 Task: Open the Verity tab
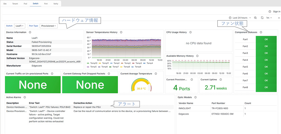[x=56, y=4]
